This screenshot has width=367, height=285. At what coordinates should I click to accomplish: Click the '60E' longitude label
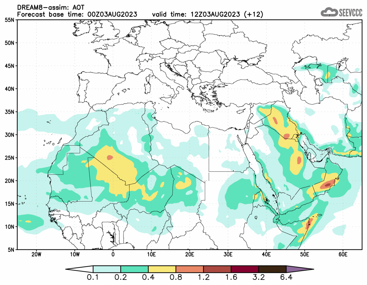[343, 254]
